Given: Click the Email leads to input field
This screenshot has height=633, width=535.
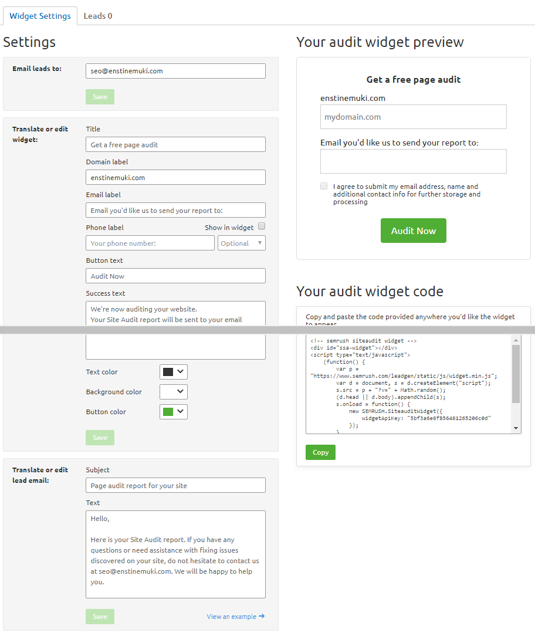Looking at the screenshot, I should [175, 71].
